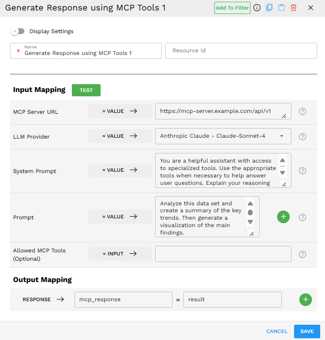Click green plus beside Prompt field

283,217
